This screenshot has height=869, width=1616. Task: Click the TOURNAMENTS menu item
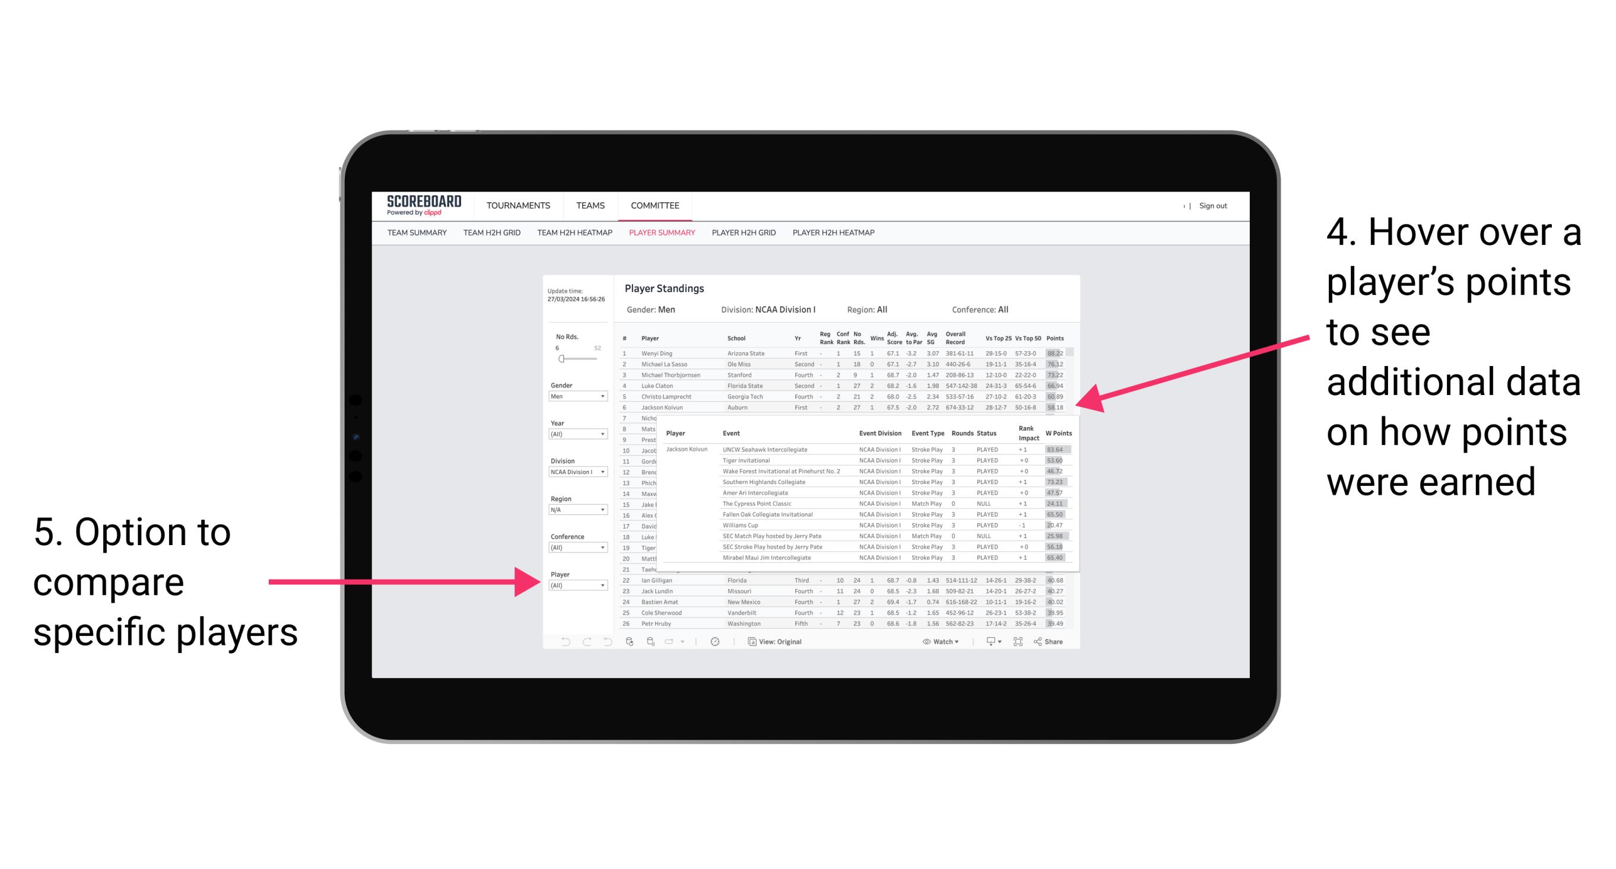pyautogui.click(x=518, y=205)
